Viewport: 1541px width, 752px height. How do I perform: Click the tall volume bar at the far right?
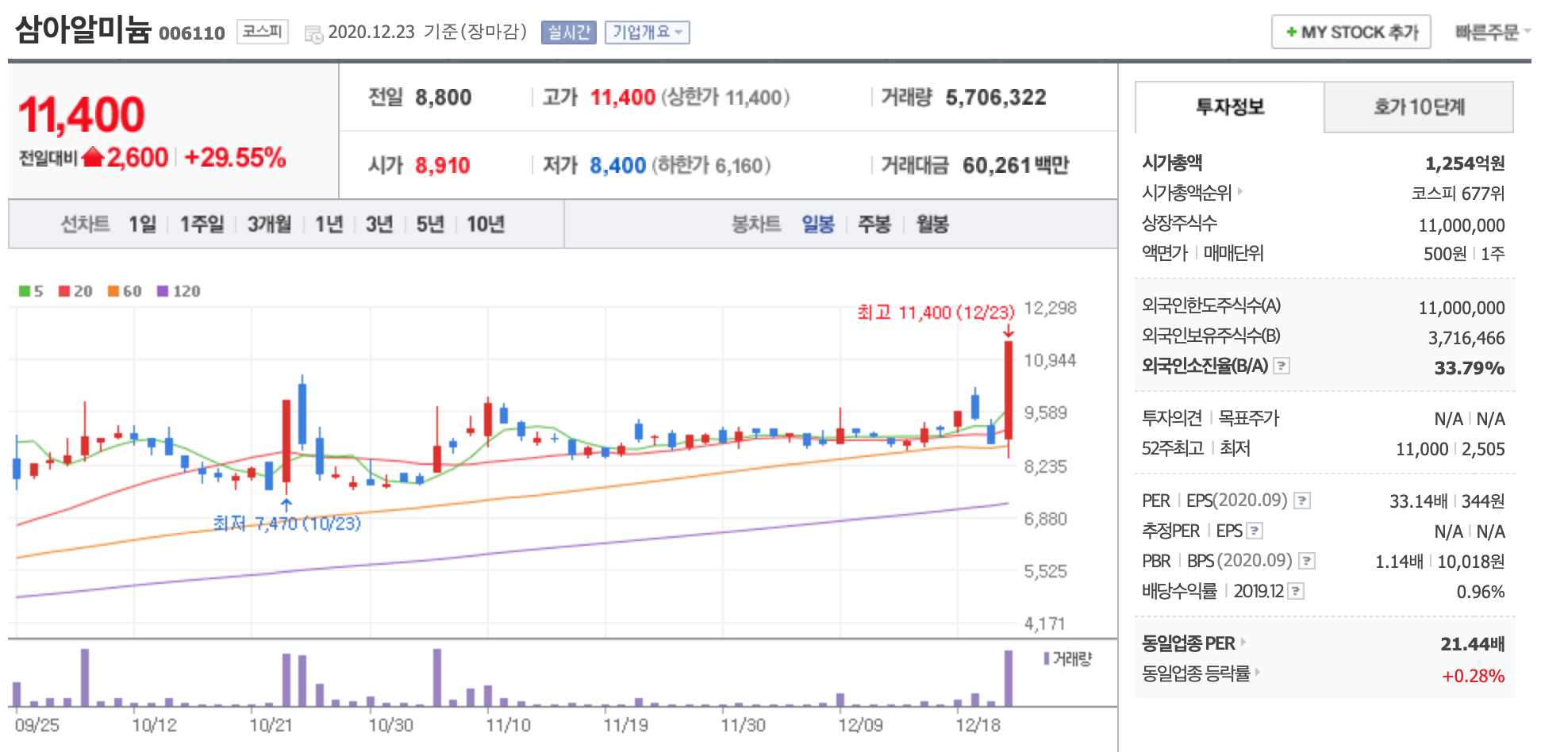click(x=1009, y=678)
